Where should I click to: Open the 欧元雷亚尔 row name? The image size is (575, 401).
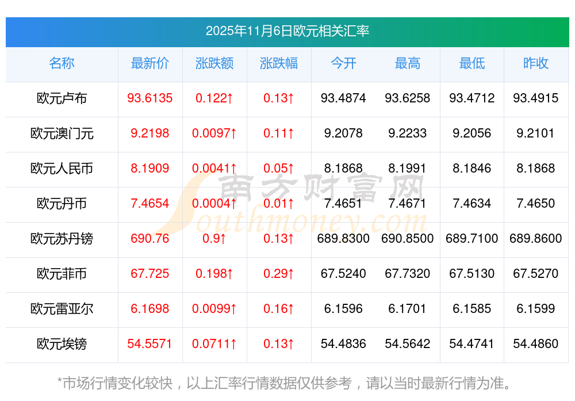[x=62, y=309]
